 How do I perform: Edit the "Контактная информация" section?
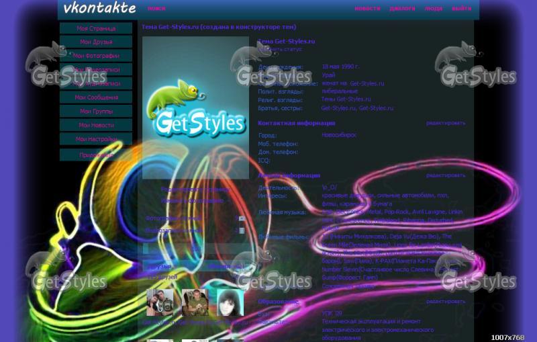[x=445, y=123]
